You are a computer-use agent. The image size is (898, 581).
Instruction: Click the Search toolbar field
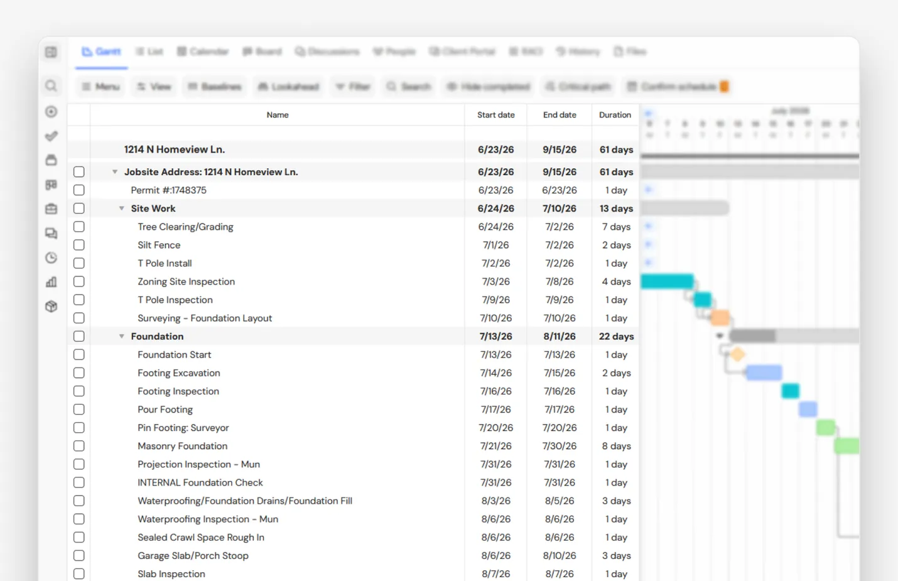(x=409, y=87)
